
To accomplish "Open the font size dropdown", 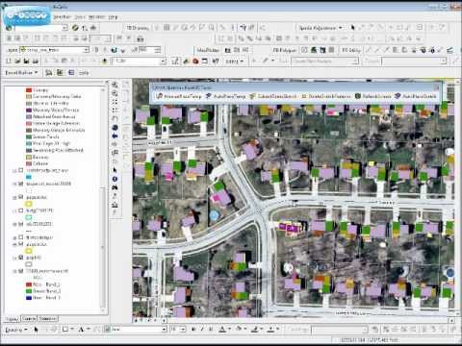I will tap(183, 329).
